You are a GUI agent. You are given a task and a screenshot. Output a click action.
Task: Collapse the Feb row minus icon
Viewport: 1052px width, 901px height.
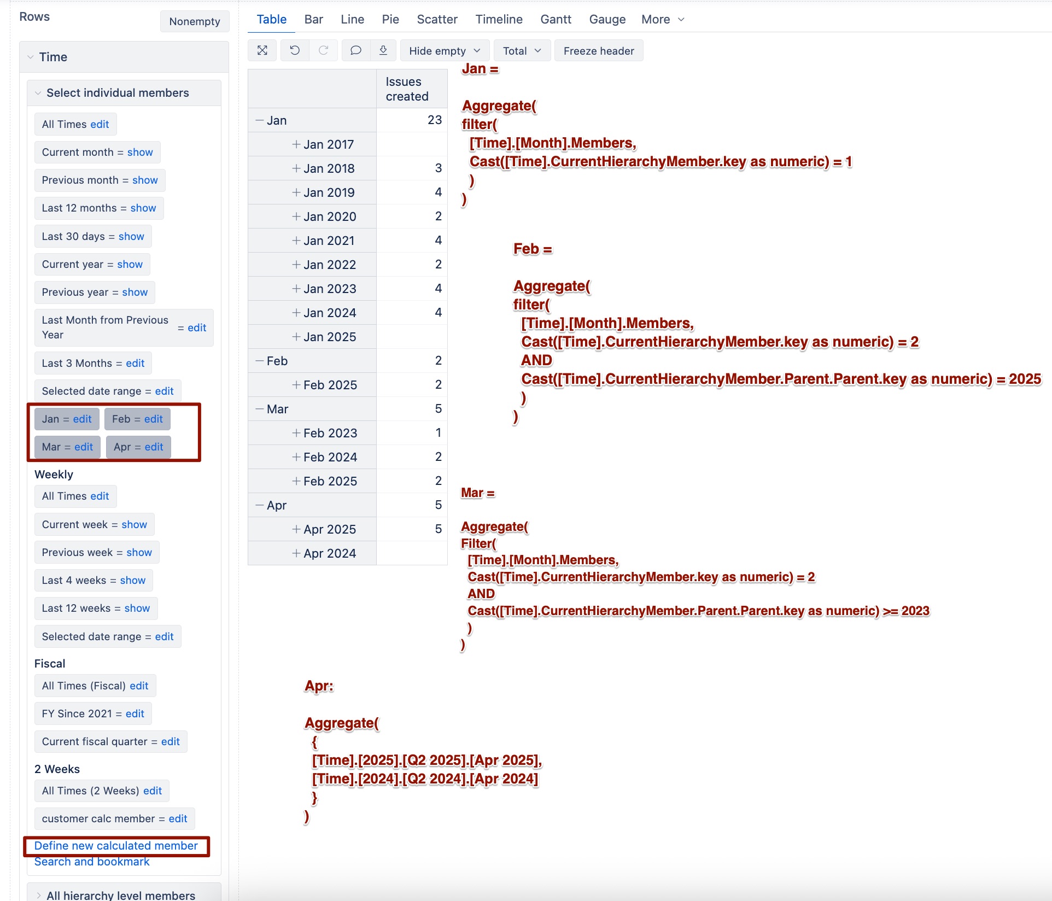(x=260, y=361)
